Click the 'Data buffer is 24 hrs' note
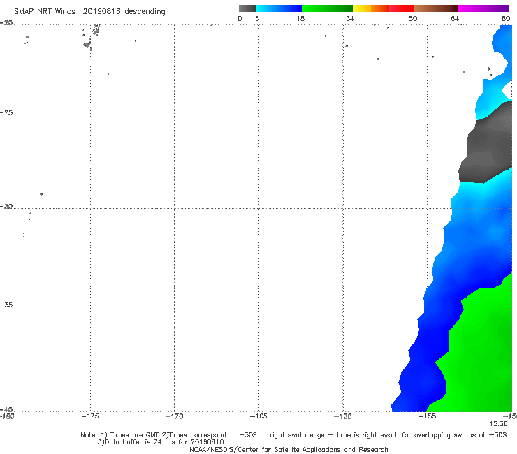517x454 pixels. coord(161,442)
